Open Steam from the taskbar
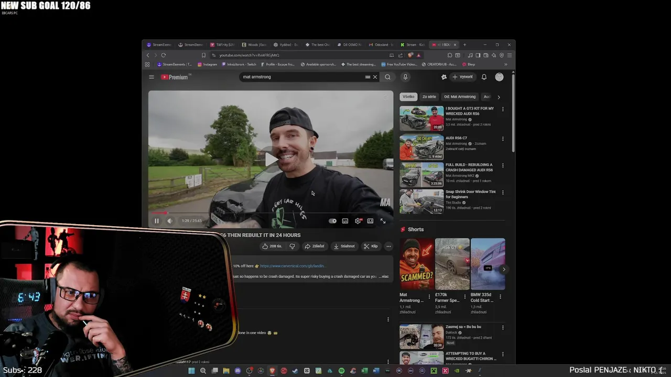 [x=295, y=371]
